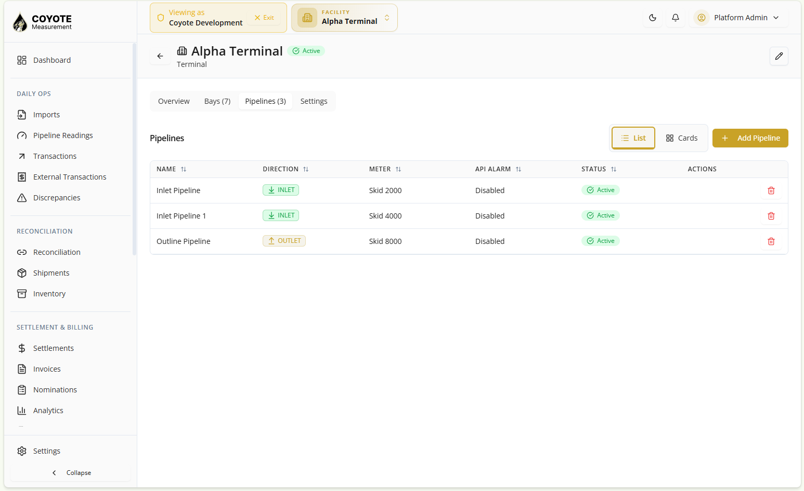Screen dimensions: 804x491
Task: Sort table by Direction column
Action: pos(286,169)
